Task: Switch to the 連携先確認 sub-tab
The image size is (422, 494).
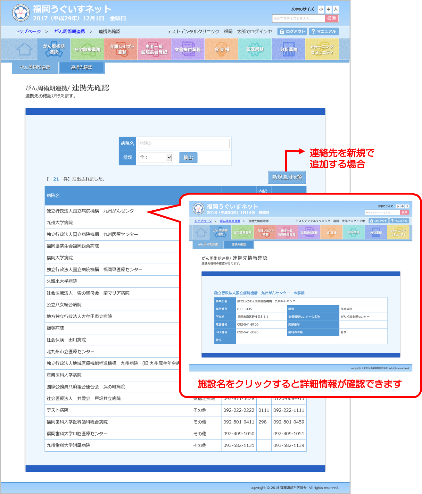Action: click(x=81, y=67)
